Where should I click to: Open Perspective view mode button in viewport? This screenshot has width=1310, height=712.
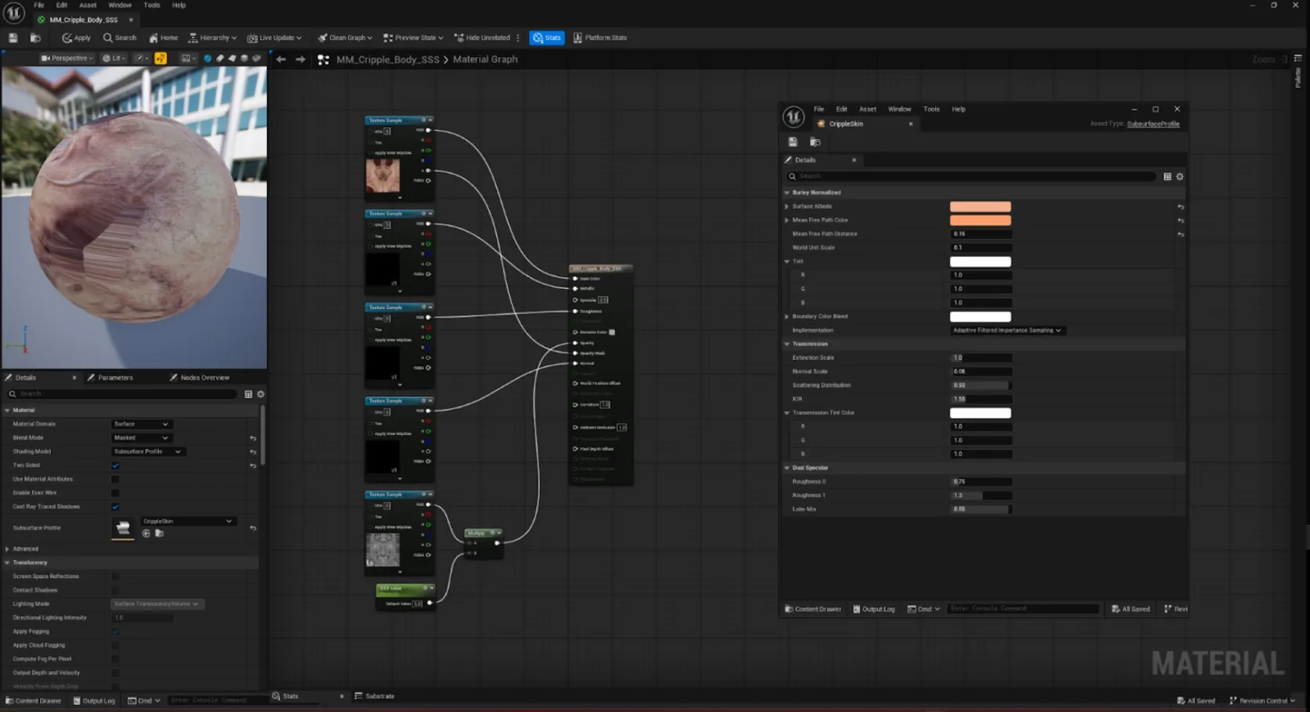click(67, 58)
